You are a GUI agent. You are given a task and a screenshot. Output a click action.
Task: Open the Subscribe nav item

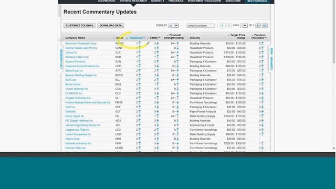233,1
